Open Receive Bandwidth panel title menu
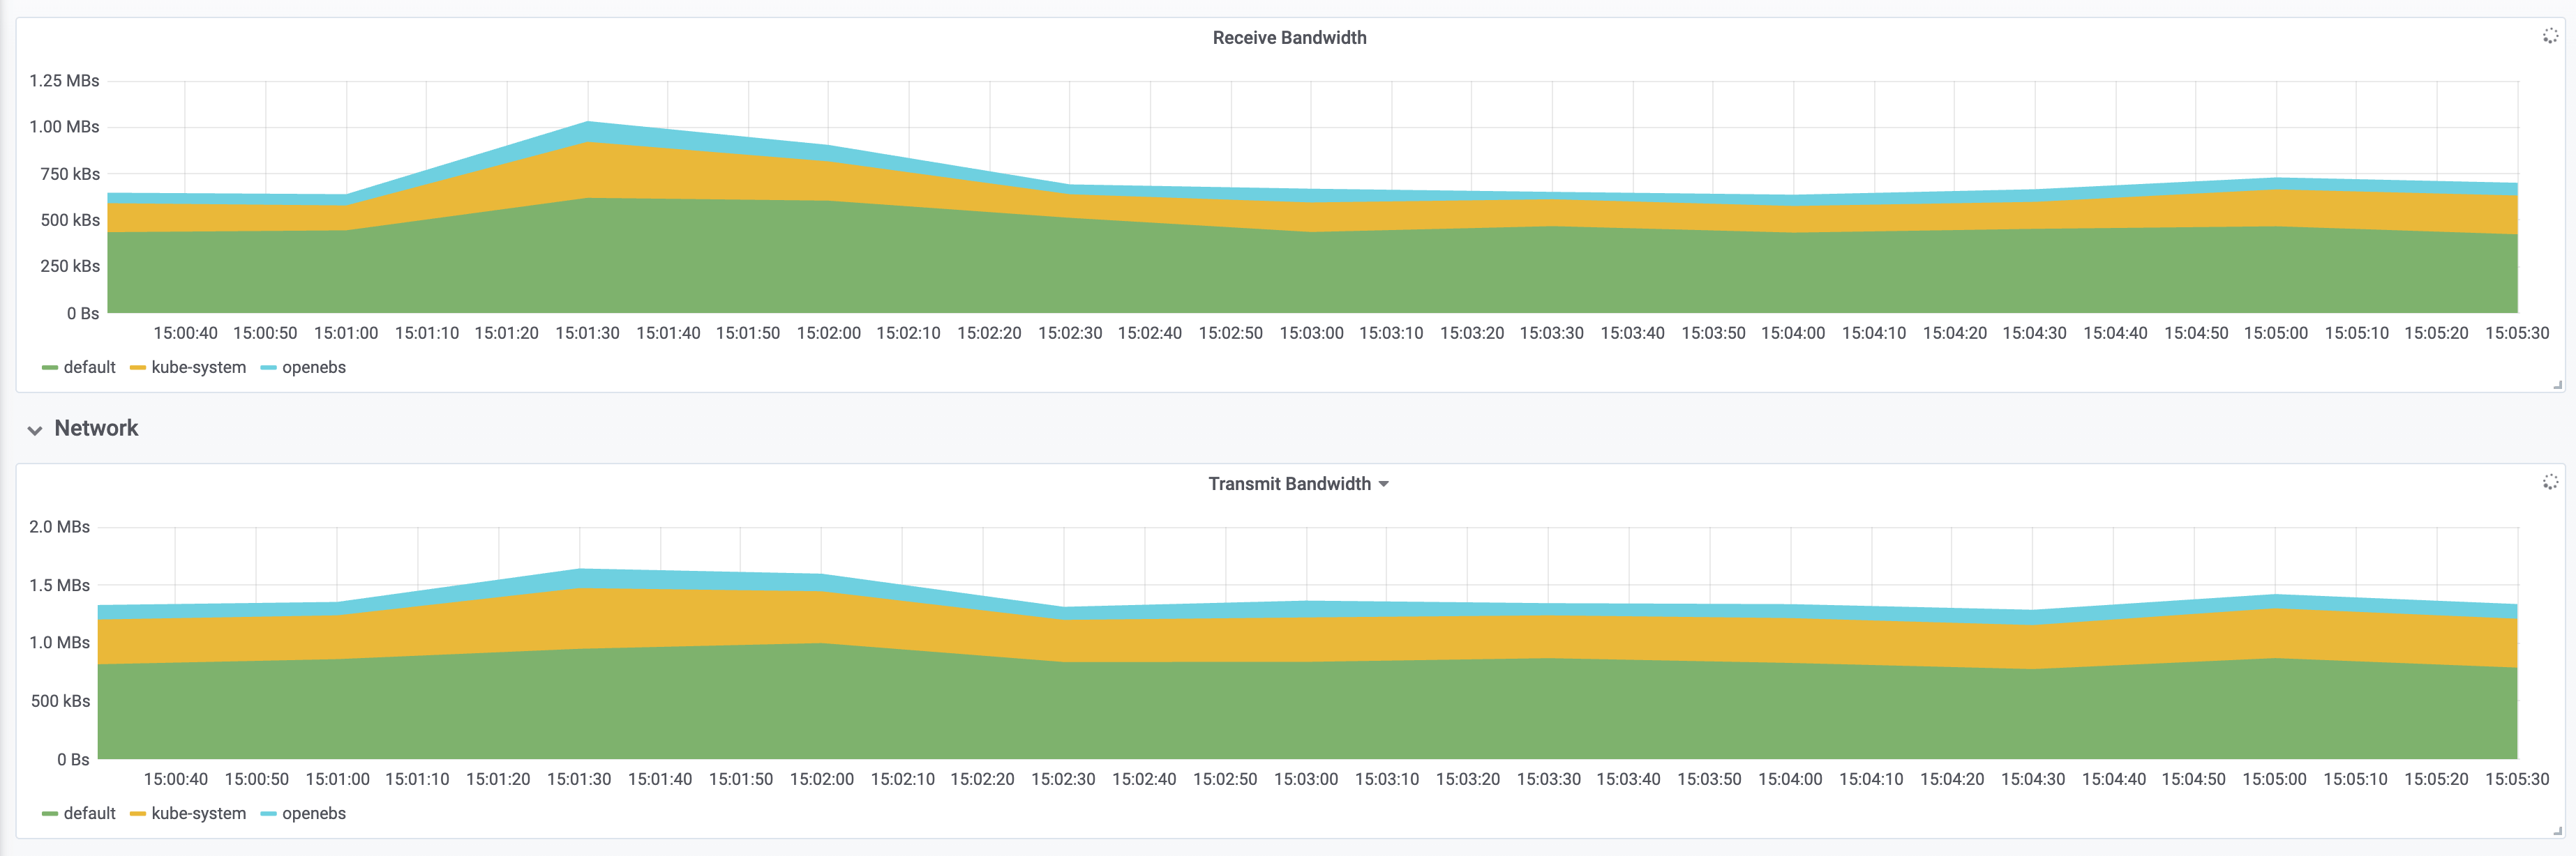 click(1289, 38)
